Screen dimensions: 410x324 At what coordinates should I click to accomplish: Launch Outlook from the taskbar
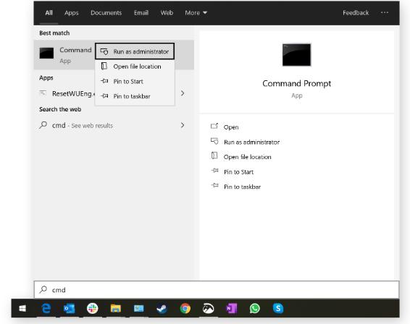pyautogui.click(x=70, y=308)
